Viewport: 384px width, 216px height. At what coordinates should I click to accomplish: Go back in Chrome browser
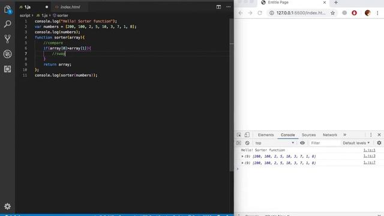point(241,13)
